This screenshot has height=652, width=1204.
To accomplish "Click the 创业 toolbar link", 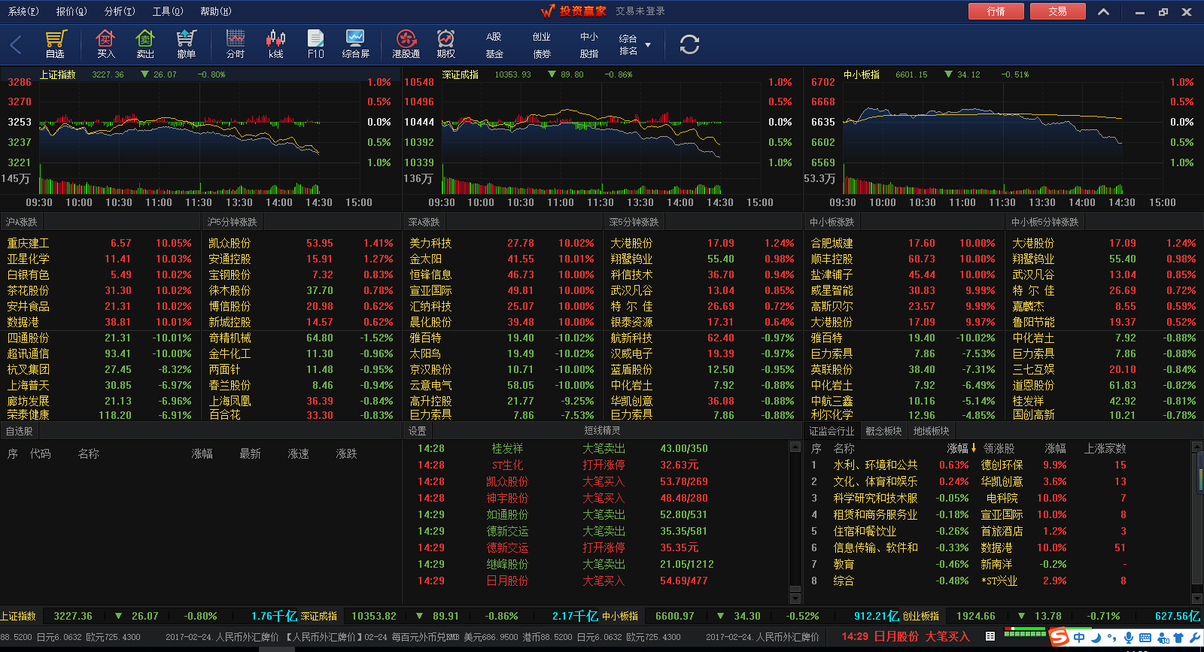I will 542,37.
